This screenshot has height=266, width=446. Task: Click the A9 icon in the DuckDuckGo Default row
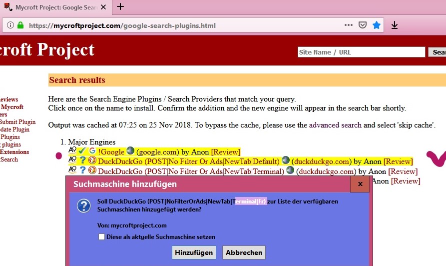[x=72, y=160]
